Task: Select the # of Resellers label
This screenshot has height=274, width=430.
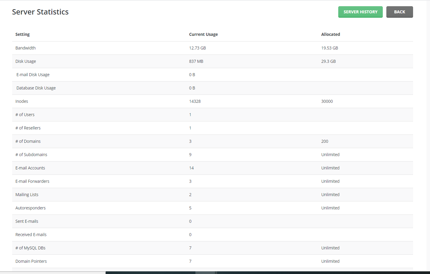Action: (28, 128)
